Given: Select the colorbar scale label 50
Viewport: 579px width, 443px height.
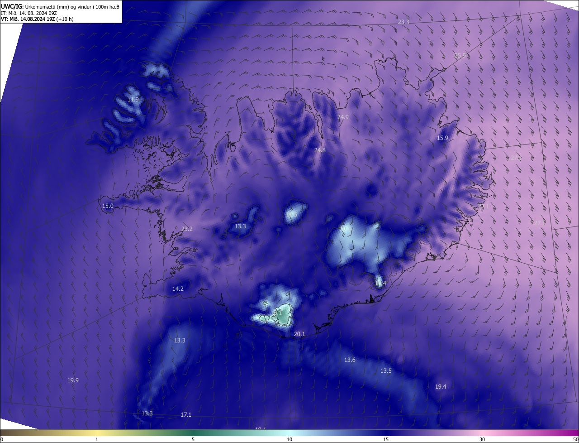Looking at the screenshot, I should point(575,439).
